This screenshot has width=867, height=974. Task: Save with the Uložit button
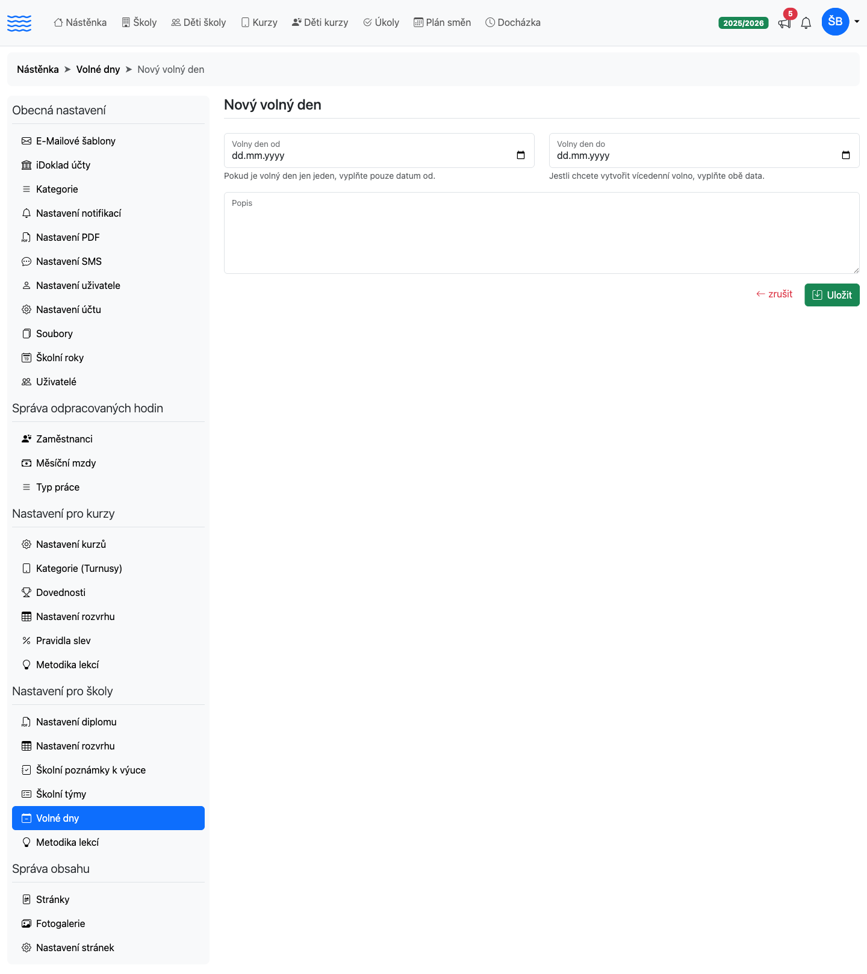(832, 295)
